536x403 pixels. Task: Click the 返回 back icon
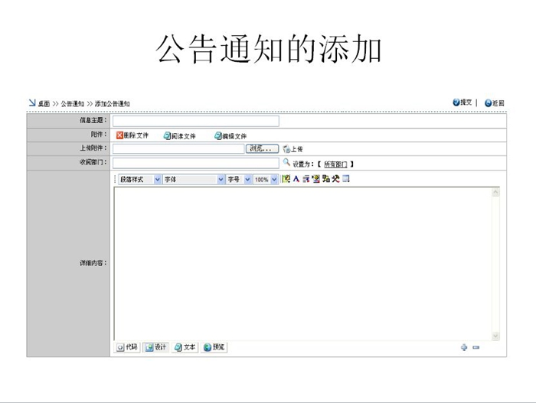(489, 103)
